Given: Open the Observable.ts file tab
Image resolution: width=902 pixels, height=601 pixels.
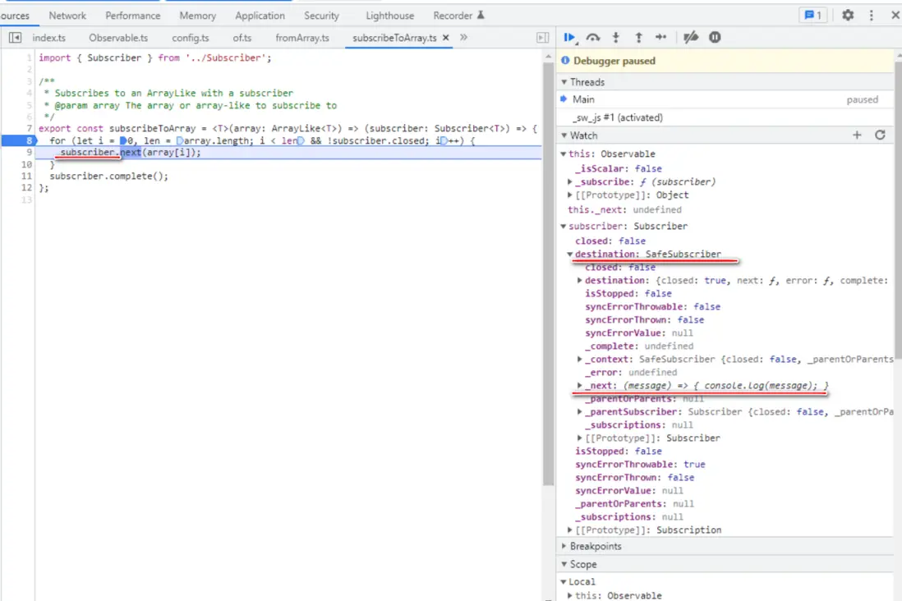Looking at the screenshot, I should coord(118,38).
